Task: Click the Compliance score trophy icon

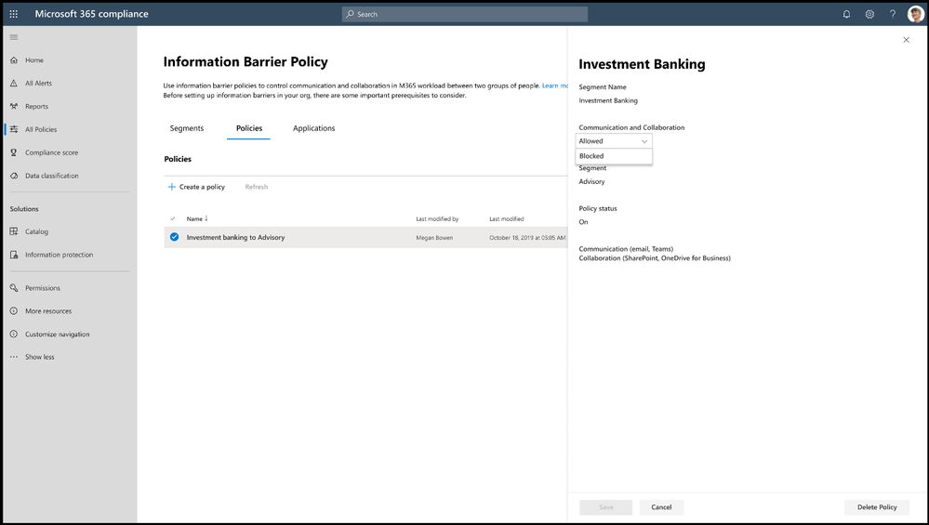Action: (x=14, y=152)
